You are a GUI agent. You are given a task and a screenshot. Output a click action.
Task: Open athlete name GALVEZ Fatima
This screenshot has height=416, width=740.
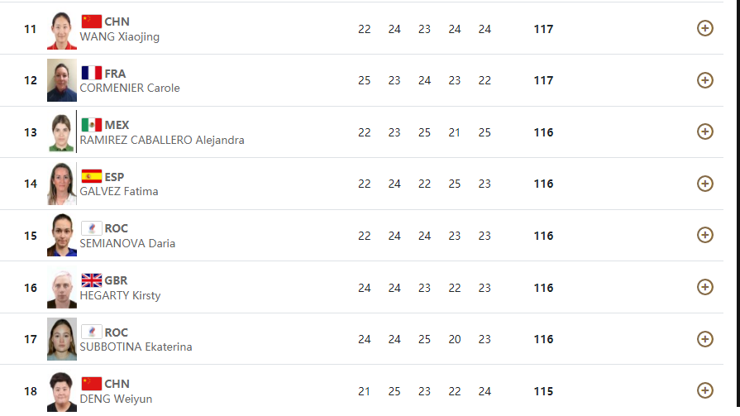pyautogui.click(x=119, y=192)
